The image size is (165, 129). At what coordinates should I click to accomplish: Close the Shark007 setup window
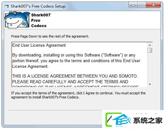pos(153,5)
